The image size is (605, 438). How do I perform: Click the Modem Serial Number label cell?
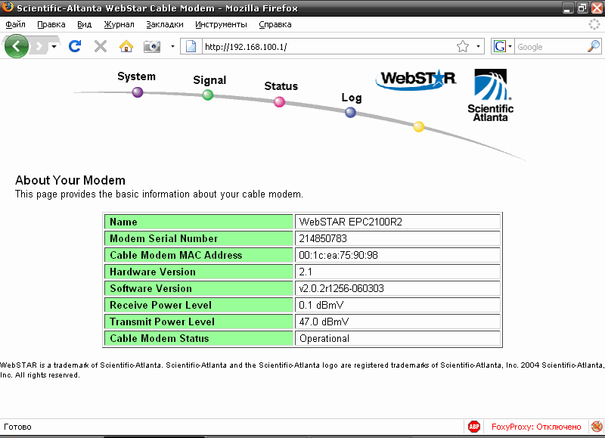pos(199,238)
